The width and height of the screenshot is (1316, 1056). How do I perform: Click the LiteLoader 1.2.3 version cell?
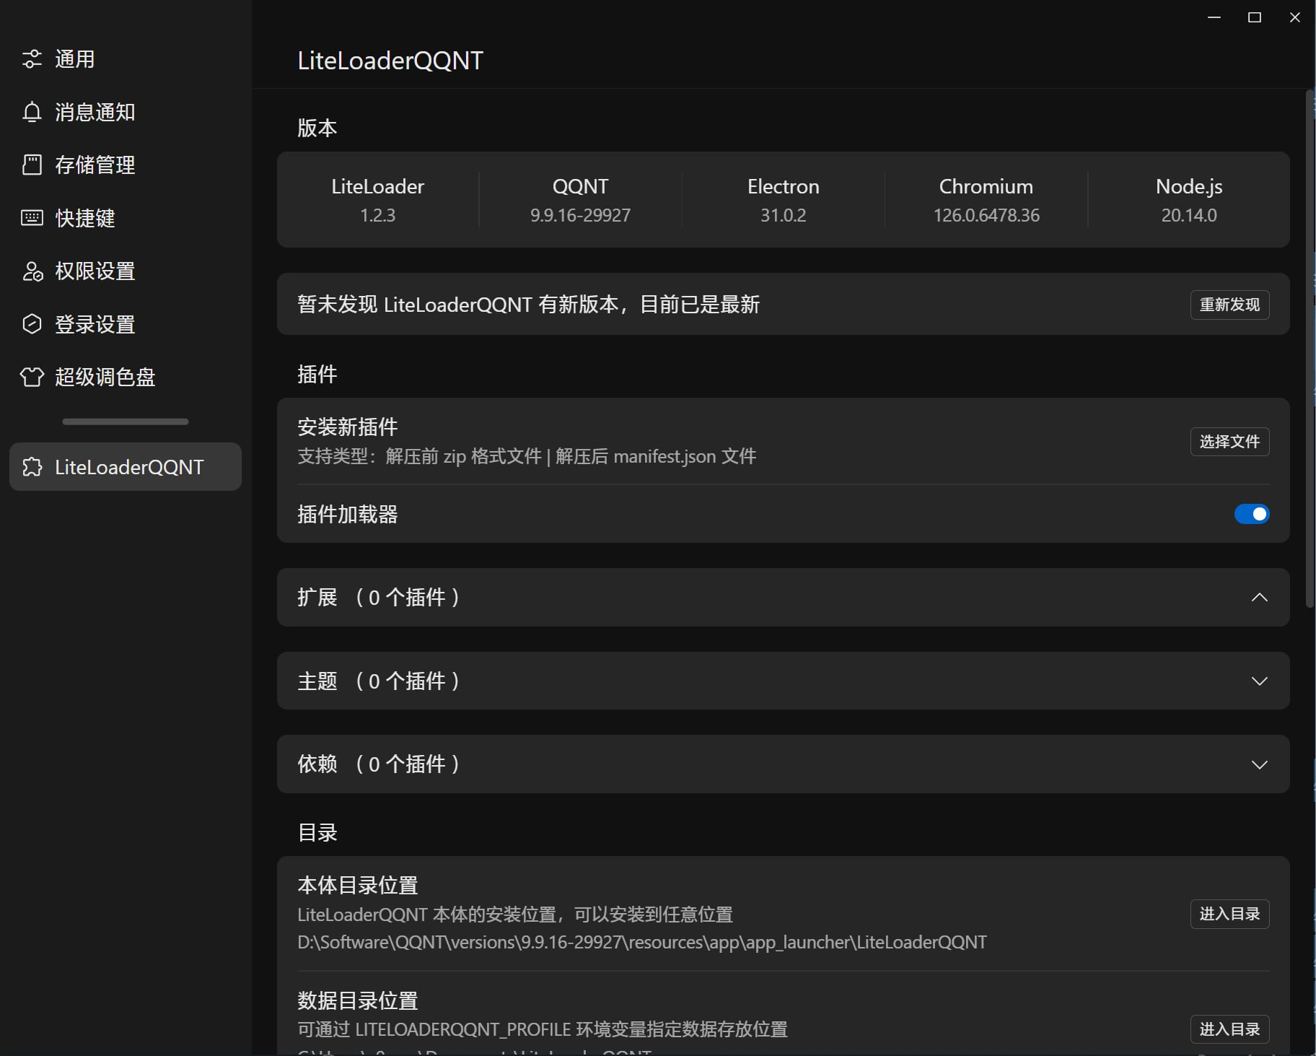tap(378, 200)
